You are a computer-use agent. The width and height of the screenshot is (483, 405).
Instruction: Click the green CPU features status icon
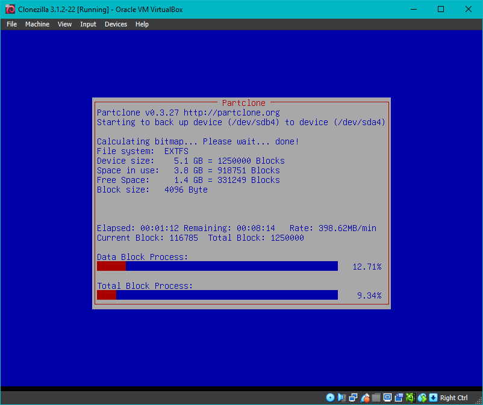click(x=410, y=397)
